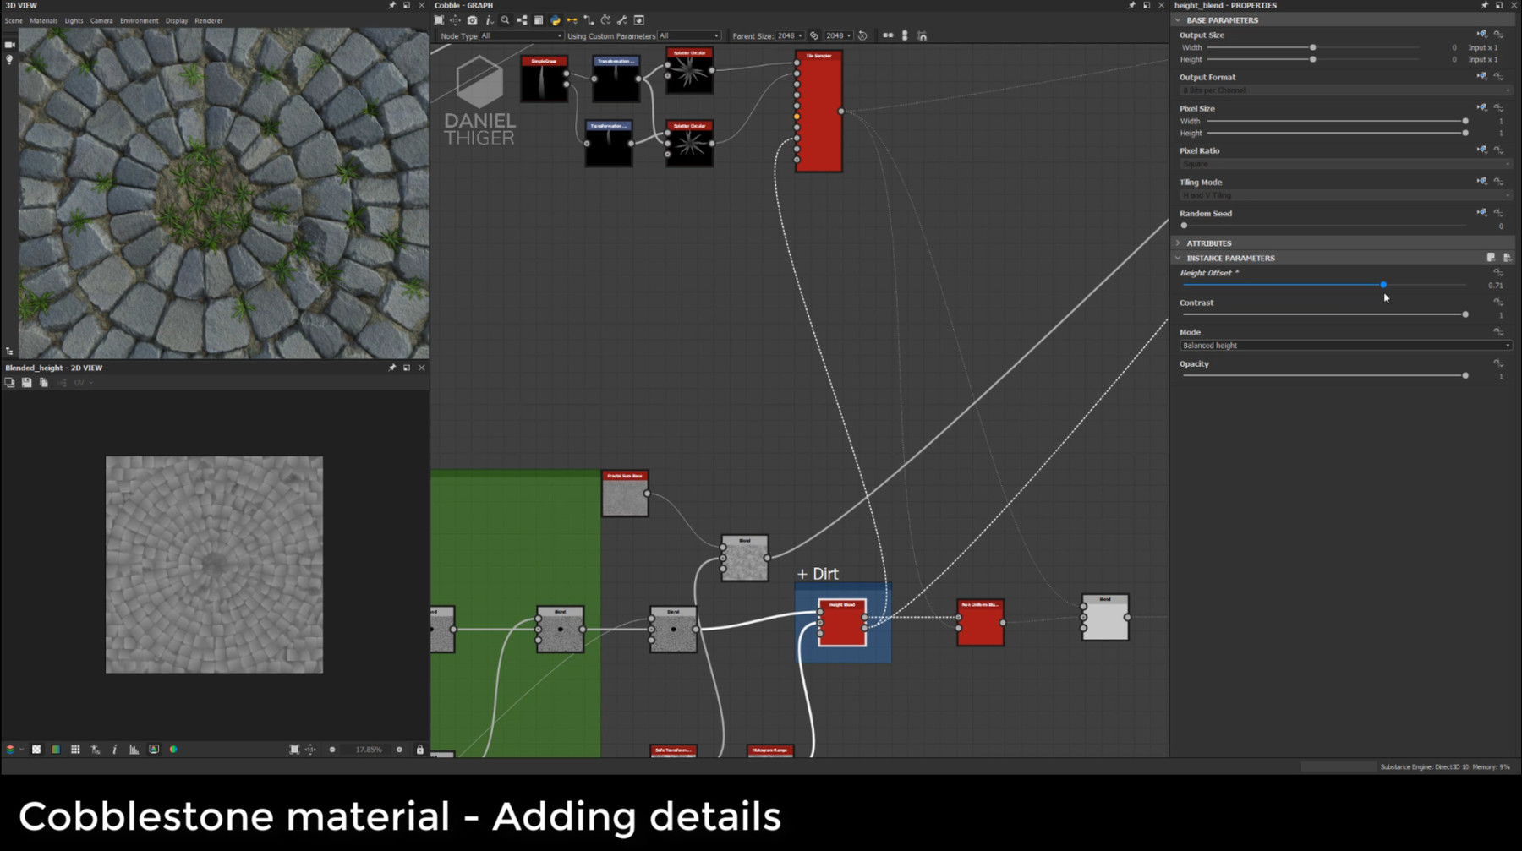The width and height of the screenshot is (1522, 851).
Task: Open the Mode dropdown showing Balanced height
Action: (1344, 345)
